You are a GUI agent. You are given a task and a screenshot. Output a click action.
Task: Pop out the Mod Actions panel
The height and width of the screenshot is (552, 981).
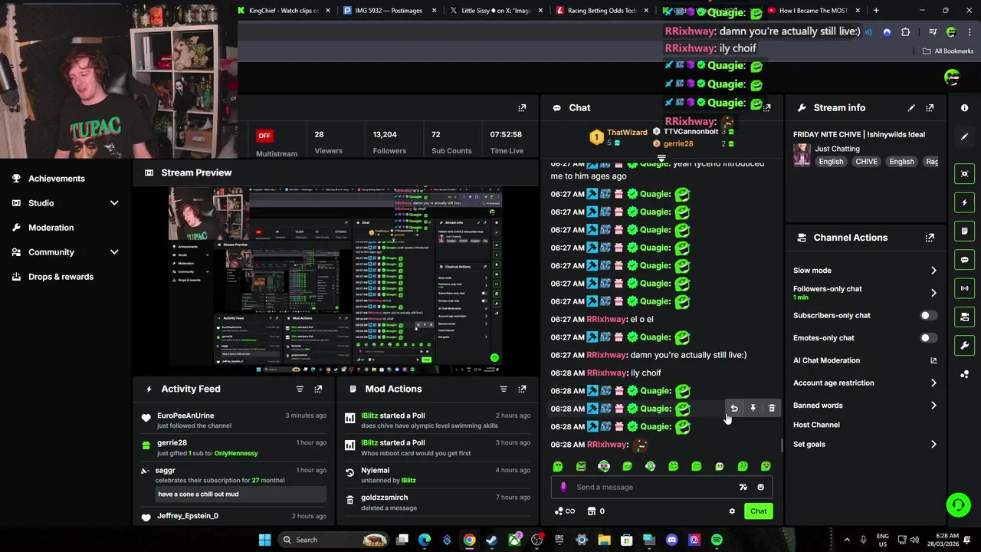pyautogui.click(x=522, y=389)
